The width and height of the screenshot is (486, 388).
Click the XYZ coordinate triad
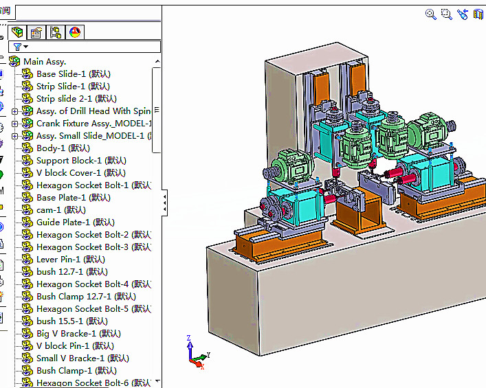(199, 353)
